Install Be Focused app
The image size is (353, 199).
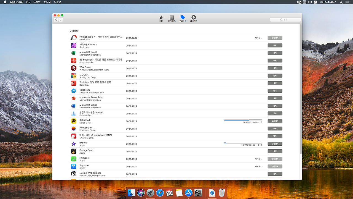[x=275, y=61]
